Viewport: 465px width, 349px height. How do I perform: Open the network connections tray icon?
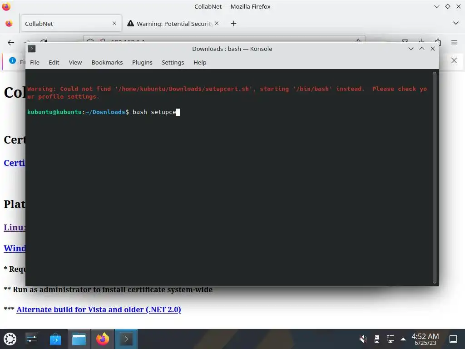[x=390, y=339]
